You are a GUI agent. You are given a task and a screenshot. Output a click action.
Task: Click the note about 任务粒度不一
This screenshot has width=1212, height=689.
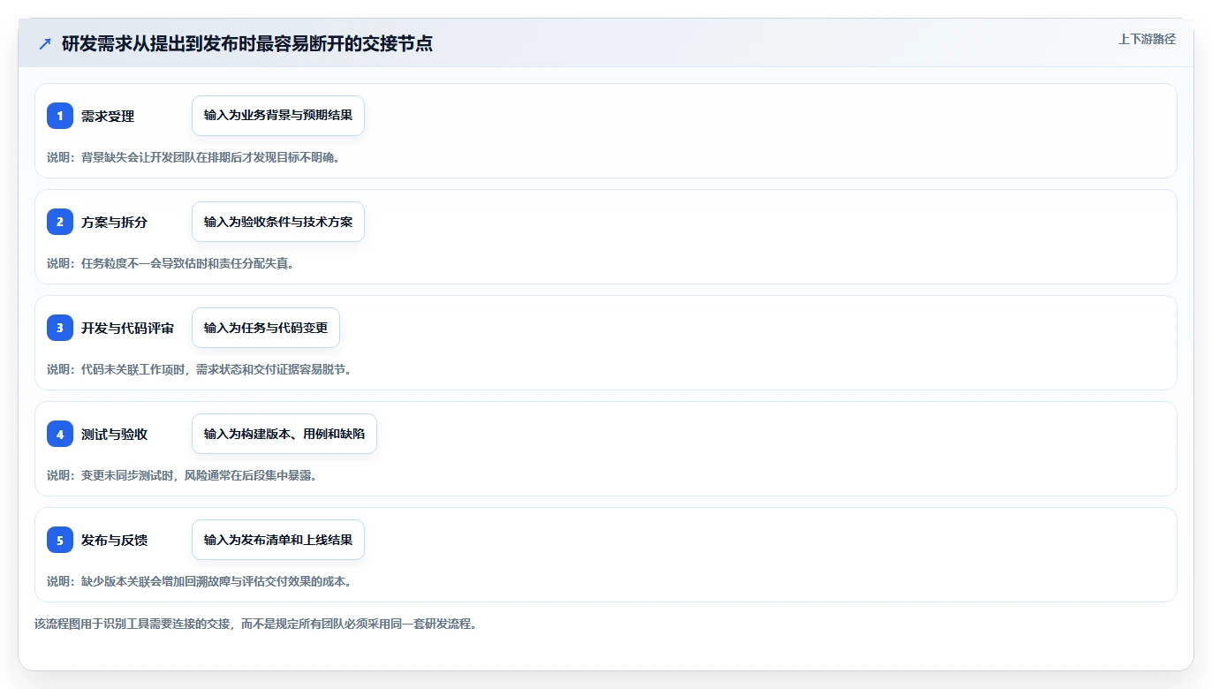pyautogui.click(x=170, y=263)
